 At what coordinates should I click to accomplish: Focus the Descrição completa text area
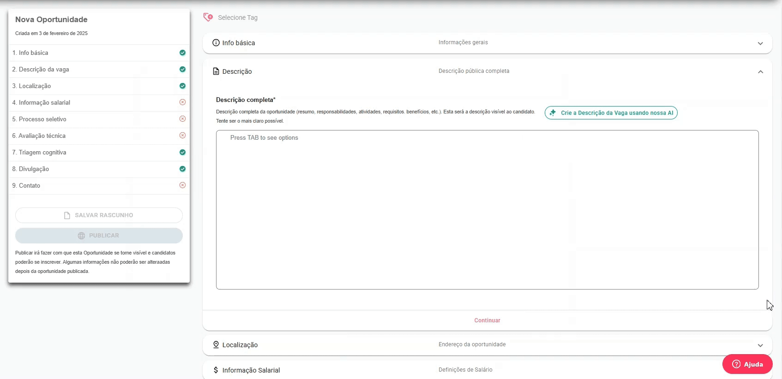487,210
